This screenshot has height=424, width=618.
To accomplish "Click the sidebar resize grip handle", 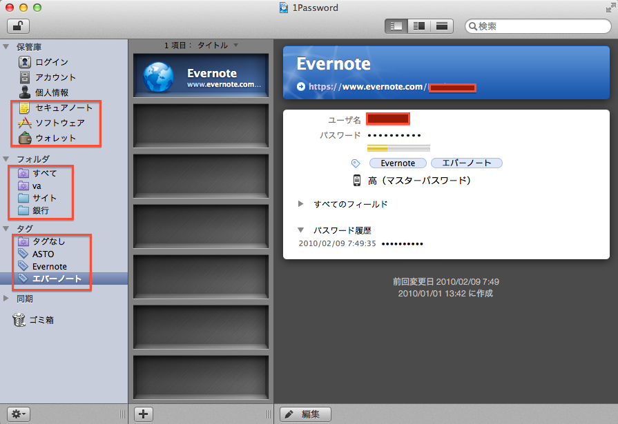I will pos(122,414).
